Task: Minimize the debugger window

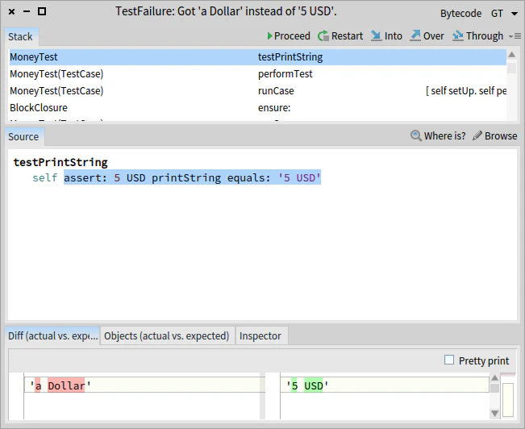Action: [27, 12]
